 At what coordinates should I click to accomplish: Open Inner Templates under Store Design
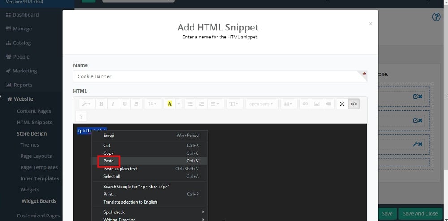click(x=39, y=178)
